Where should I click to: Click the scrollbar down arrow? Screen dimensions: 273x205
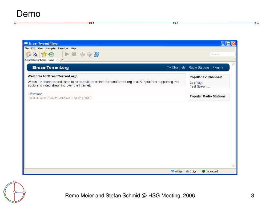(233, 166)
